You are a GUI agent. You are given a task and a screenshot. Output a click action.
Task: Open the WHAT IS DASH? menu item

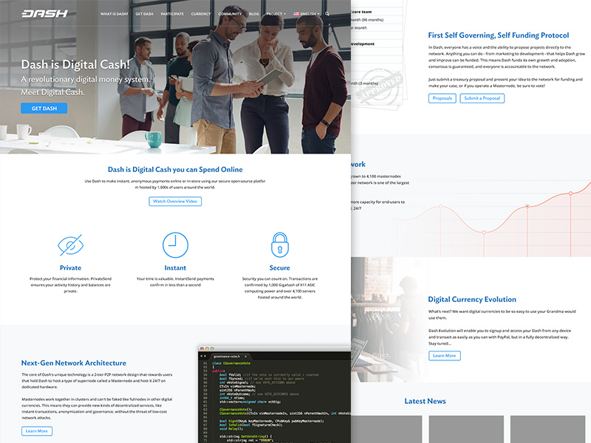[115, 14]
